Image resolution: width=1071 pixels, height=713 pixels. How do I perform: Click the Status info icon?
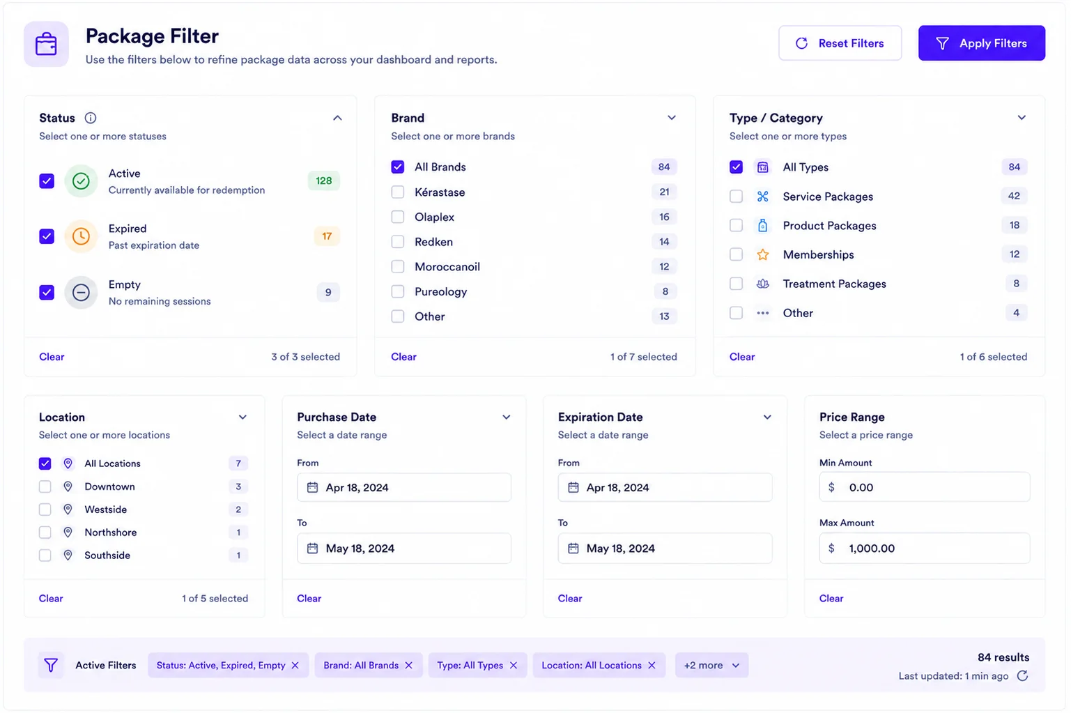tap(91, 118)
